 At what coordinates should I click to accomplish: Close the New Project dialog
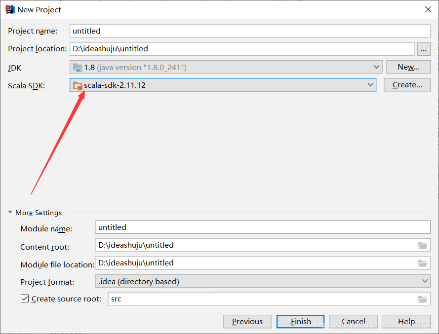(x=428, y=9)
